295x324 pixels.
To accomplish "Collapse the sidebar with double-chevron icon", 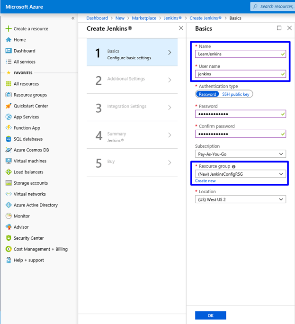I will click(73, 18).
